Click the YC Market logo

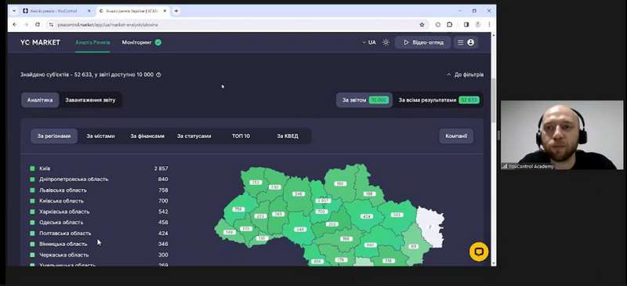(x=40, y=42)
